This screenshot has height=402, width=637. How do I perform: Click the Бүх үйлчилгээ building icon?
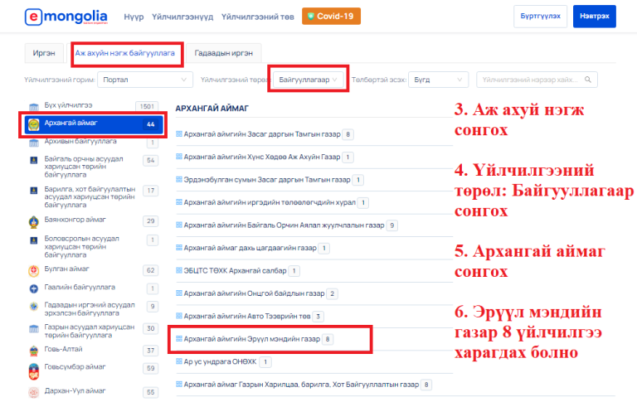point(34,107)
